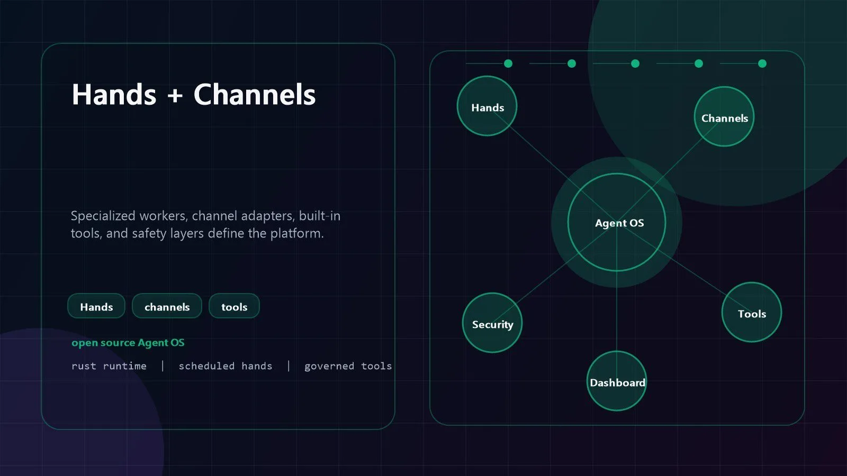Click the 'scheduled hands' text

[x=226, y=366]
